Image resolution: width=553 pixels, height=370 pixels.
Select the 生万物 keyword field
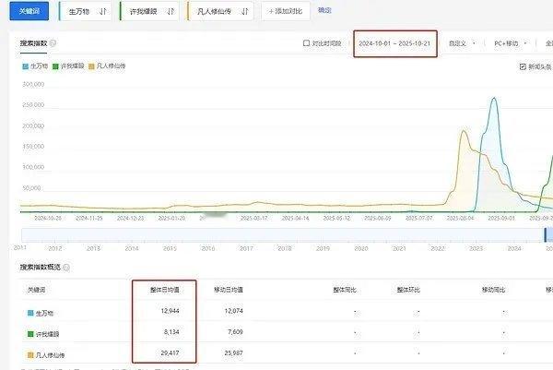(86, 11)
